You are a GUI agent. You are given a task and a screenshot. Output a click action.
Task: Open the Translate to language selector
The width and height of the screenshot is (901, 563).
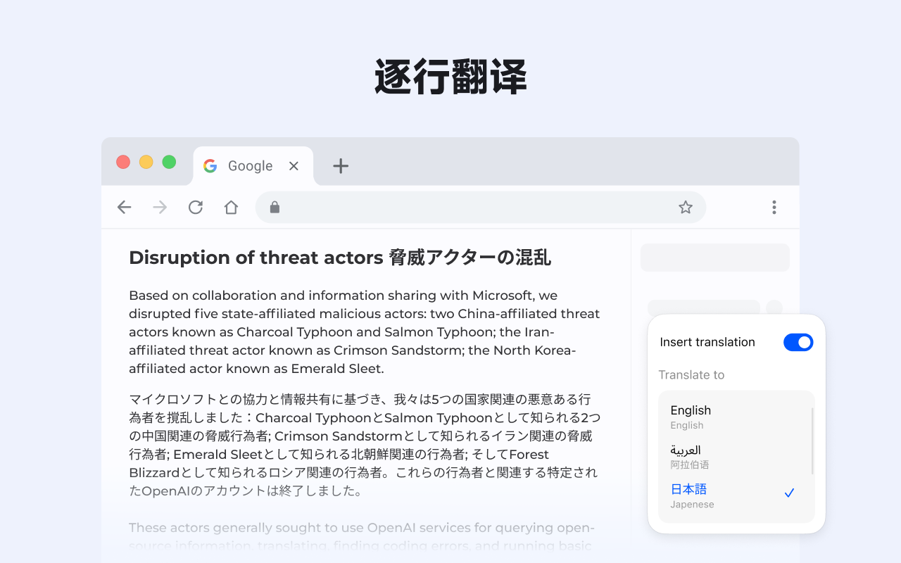pyautogui.click(x=692, y=375)
